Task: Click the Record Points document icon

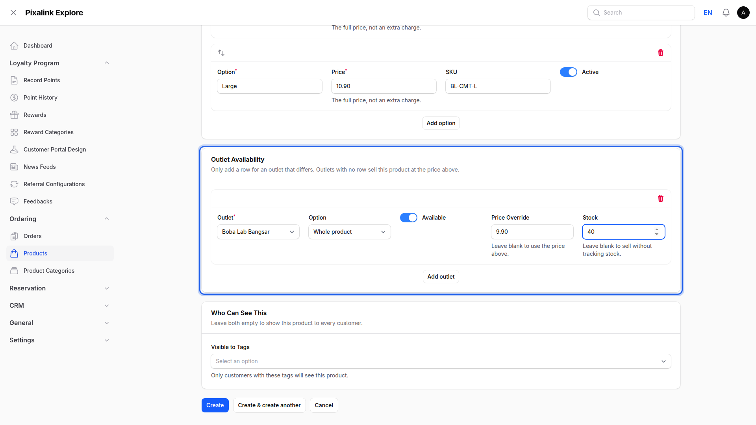Action: point(14,80)
